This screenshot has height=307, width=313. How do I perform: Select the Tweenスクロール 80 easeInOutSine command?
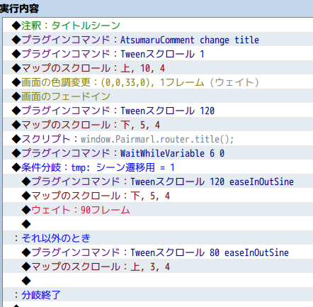click(x=158, y=252)
